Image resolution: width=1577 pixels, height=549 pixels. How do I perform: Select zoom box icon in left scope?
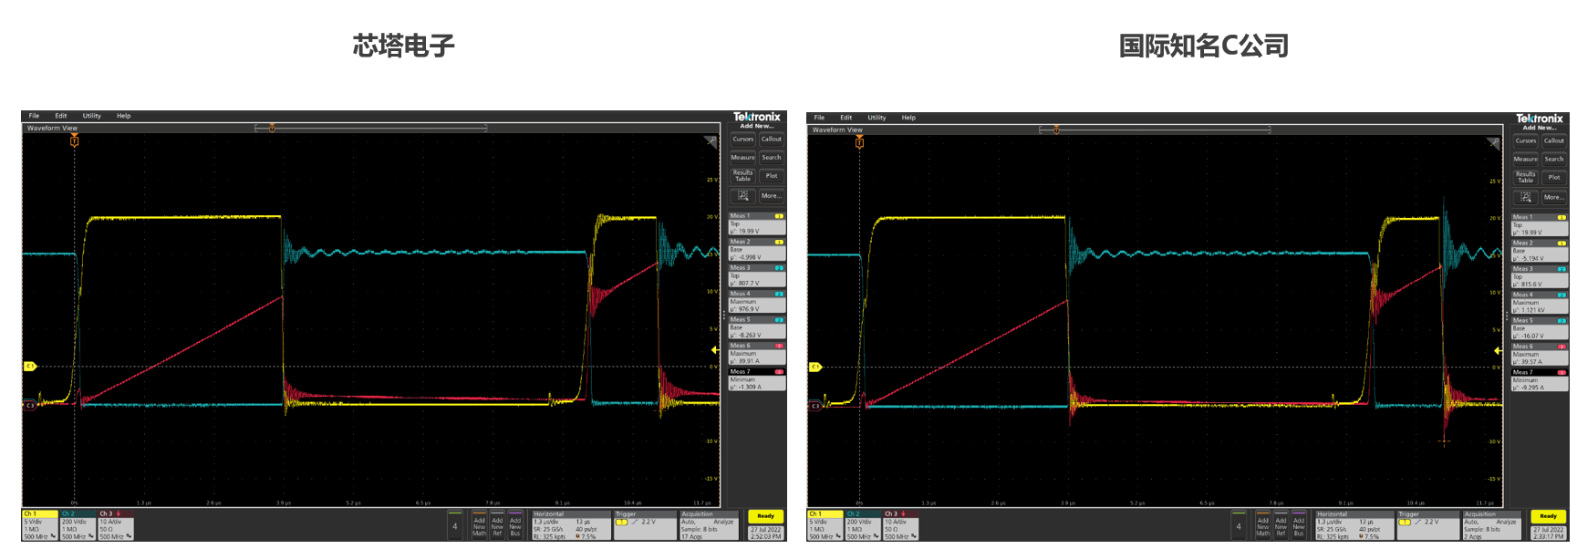point(742,196)
